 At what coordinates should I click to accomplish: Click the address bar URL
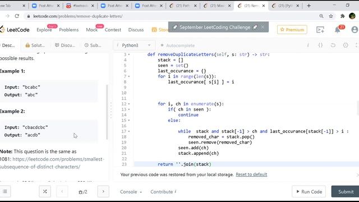tap(78, 16)
